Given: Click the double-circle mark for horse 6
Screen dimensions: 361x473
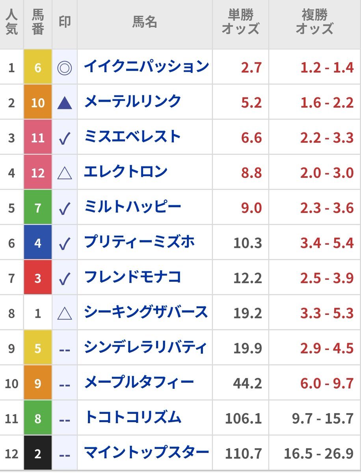Looking at the screenshot, I should point(65,68).
